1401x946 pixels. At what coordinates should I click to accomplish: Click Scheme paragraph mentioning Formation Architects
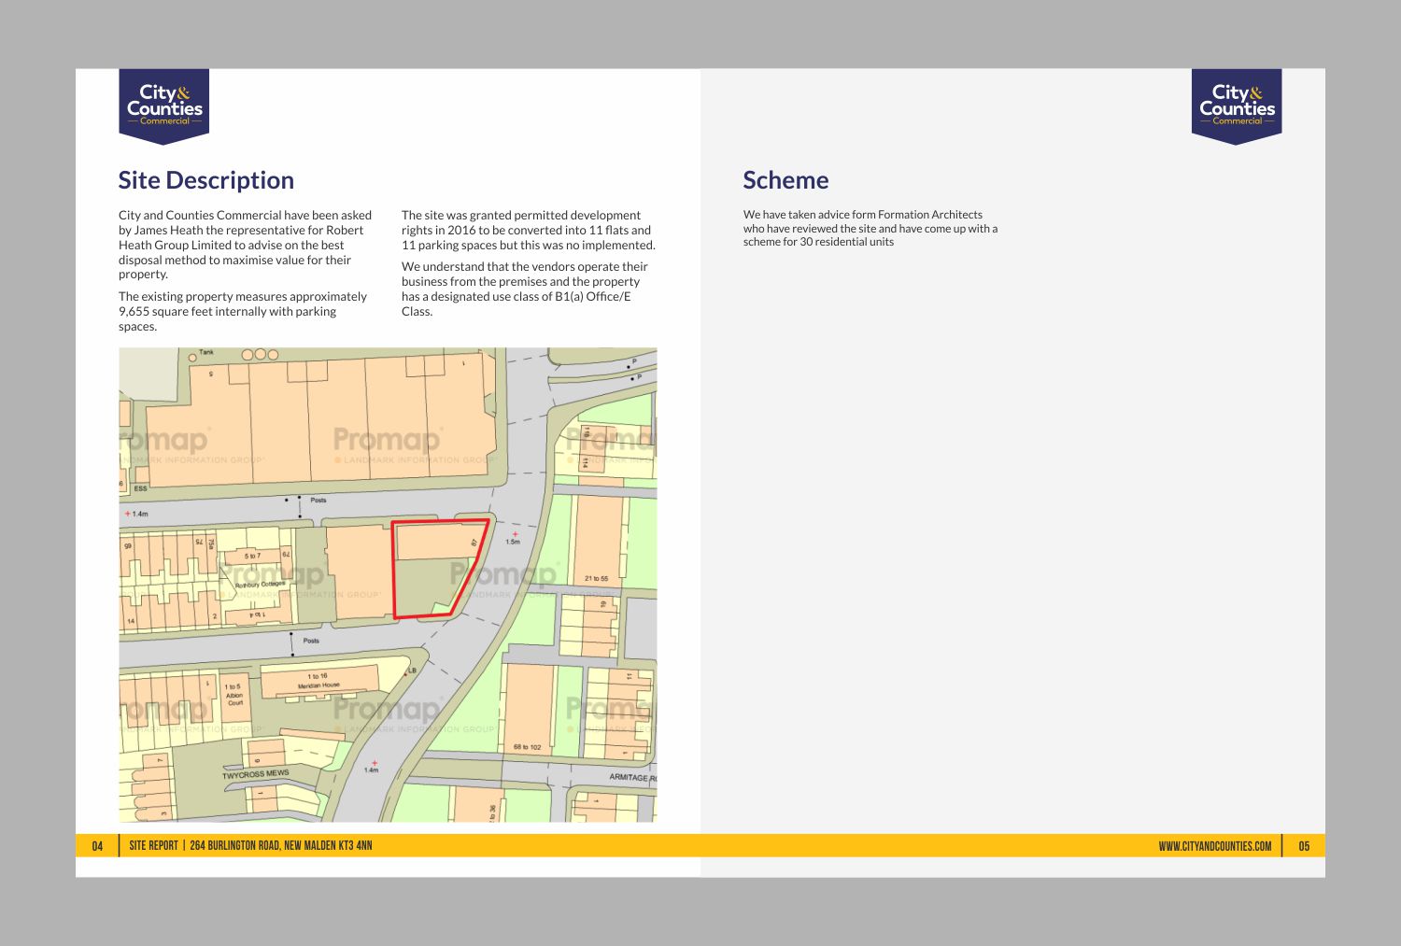(x=870, y=228)
